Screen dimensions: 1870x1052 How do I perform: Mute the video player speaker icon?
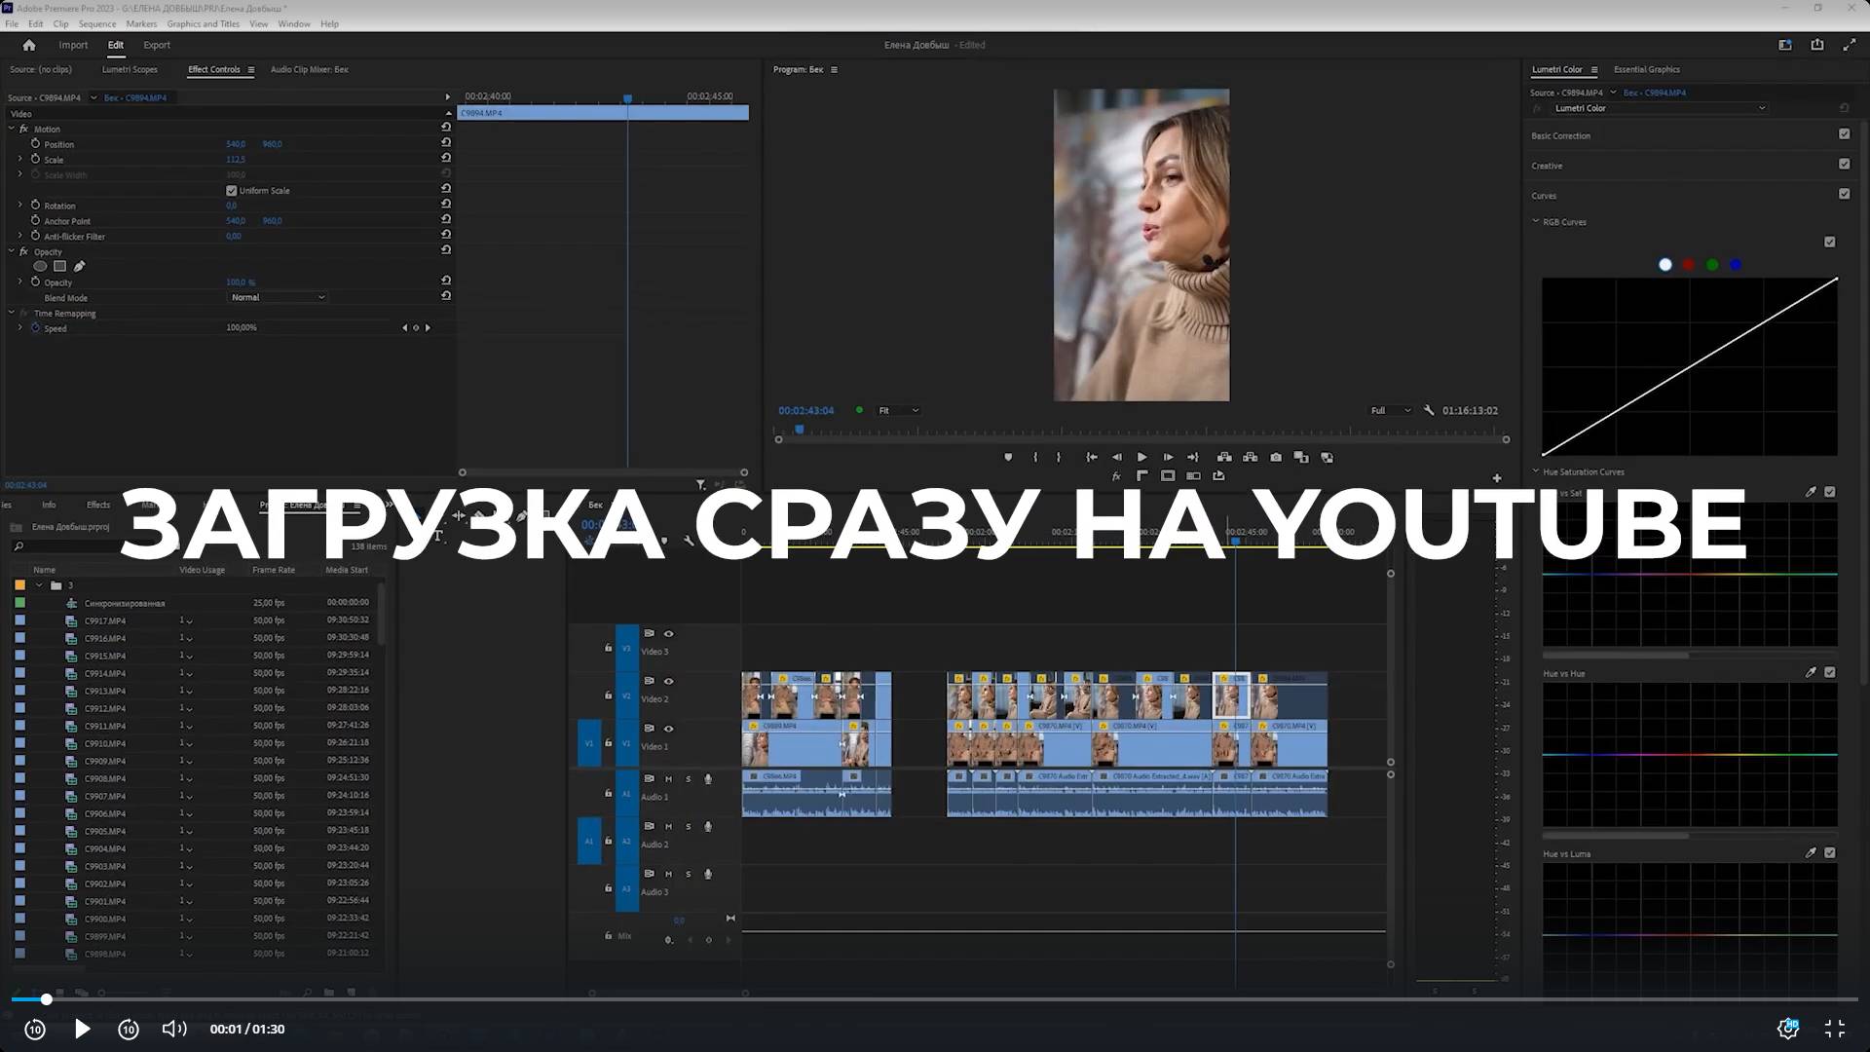click(173, 1029)
